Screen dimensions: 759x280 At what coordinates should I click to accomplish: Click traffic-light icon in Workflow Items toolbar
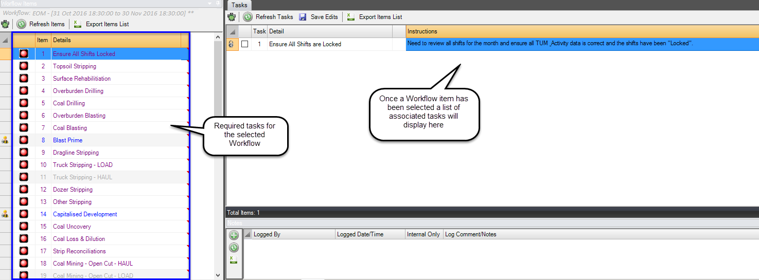[x=6, y=24]
